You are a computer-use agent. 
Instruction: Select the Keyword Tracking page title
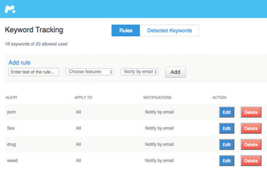point(34,30)
